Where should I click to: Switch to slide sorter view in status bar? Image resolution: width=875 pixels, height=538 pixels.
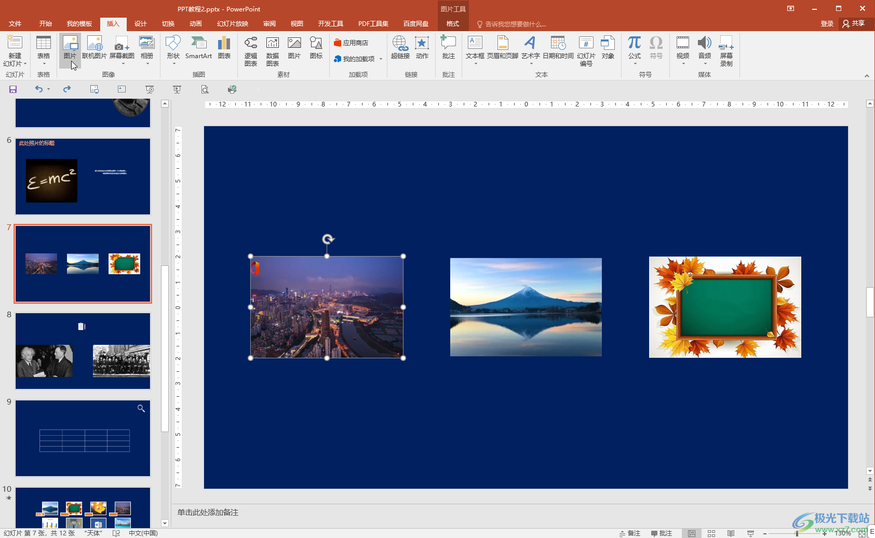tap(711, 533)
